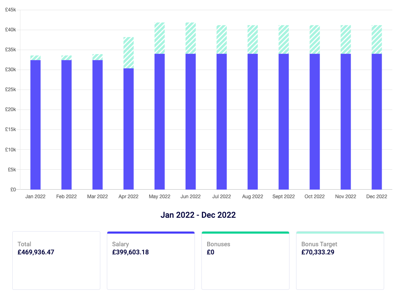Select the blue salary bar for May 2022
The image size is (398, 291).
[159, 121]
